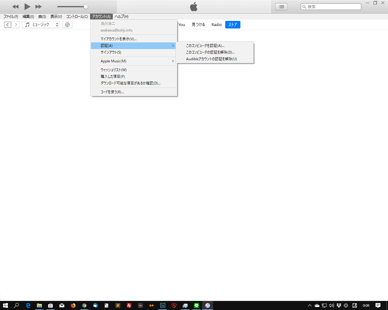Open Microsoft Store from the taskbar
388x310 pixels.
(50, 305)
